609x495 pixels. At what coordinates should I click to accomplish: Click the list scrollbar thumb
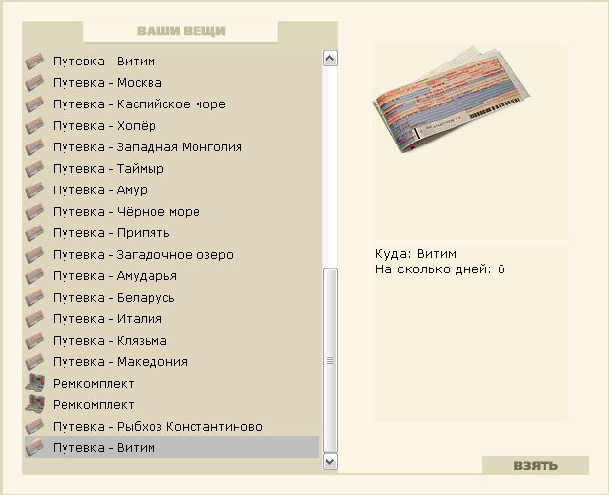click(330, 360)
